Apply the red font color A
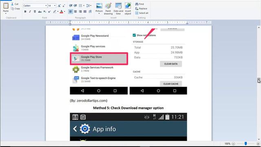Viewport: 261px width, 147px height. pyautogui.click(x=62, y=11)
